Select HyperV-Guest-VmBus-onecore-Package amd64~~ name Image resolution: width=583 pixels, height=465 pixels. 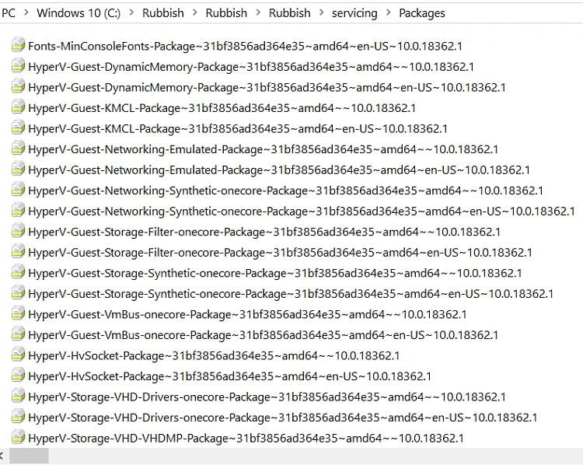[248, 315]
